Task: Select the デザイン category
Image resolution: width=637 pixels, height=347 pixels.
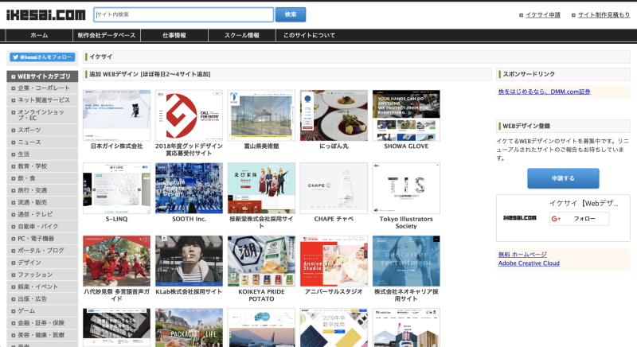Action: [x=42, y=263]
